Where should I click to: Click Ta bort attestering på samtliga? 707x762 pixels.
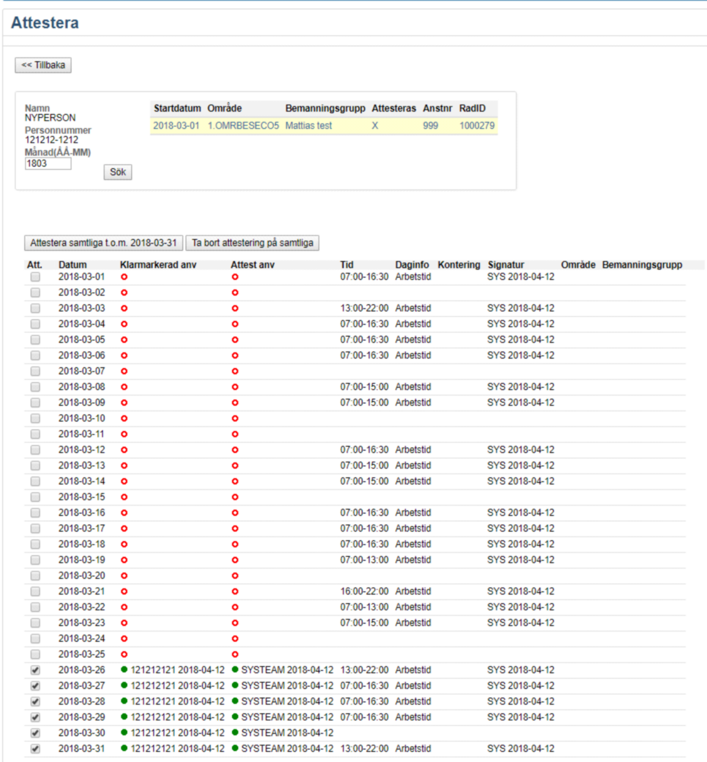tap(252, 243)
